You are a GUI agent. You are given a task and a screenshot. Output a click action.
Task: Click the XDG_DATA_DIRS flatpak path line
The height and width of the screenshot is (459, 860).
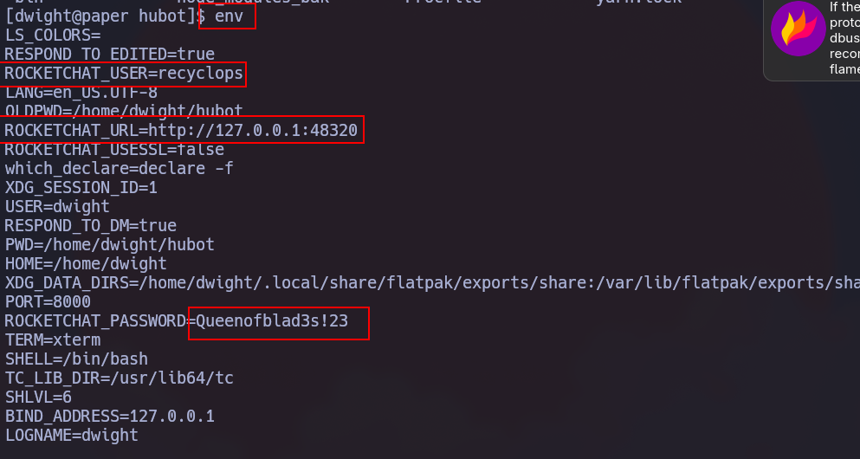(x=432, y=282)
